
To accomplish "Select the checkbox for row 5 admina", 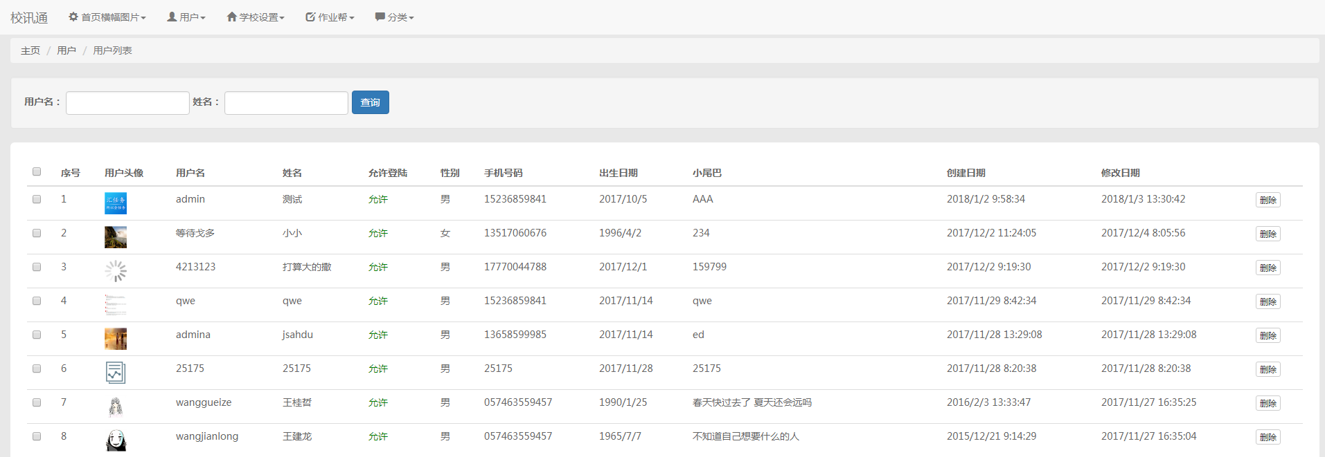I will click(37, 335).
